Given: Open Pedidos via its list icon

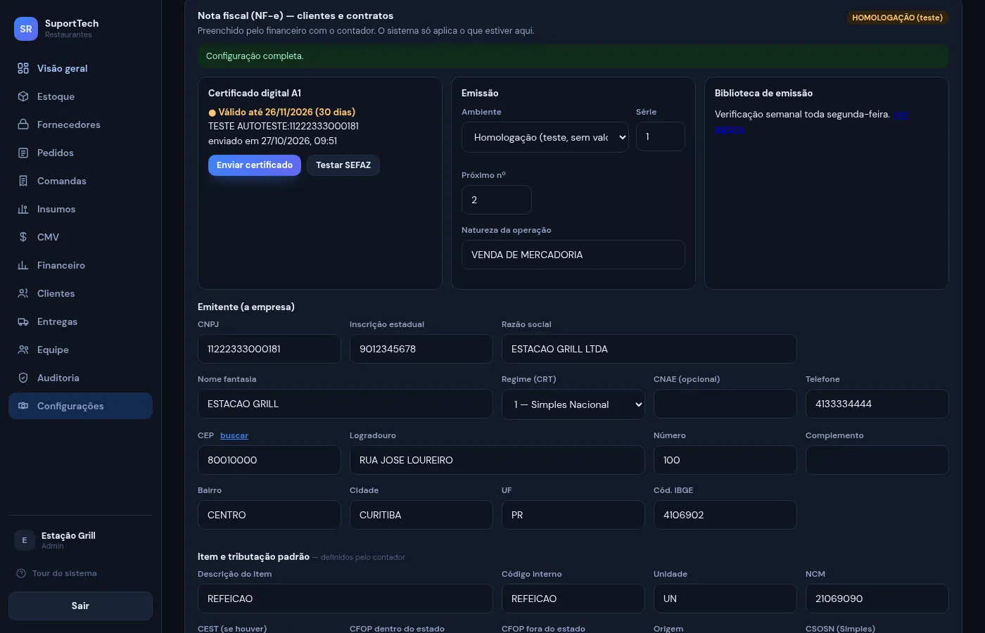Looking at the screenshot, I should point(23,153).
